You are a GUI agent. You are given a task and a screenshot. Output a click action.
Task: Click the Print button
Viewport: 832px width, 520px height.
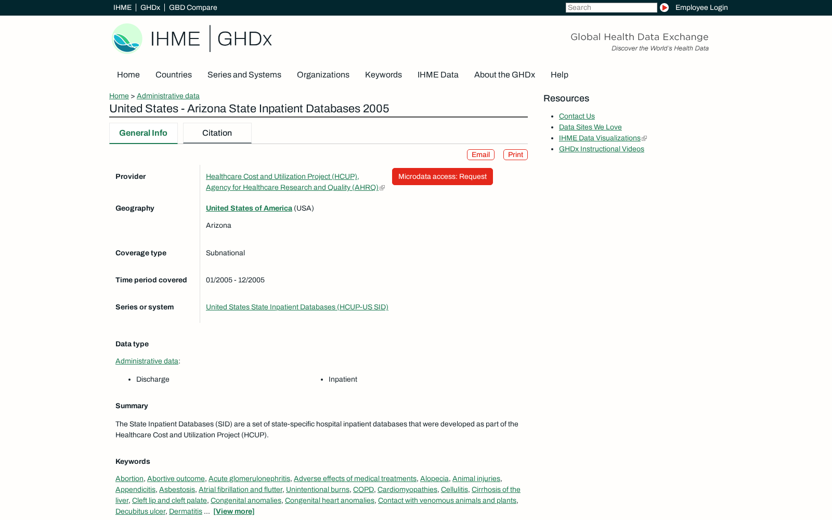[515, 155]
